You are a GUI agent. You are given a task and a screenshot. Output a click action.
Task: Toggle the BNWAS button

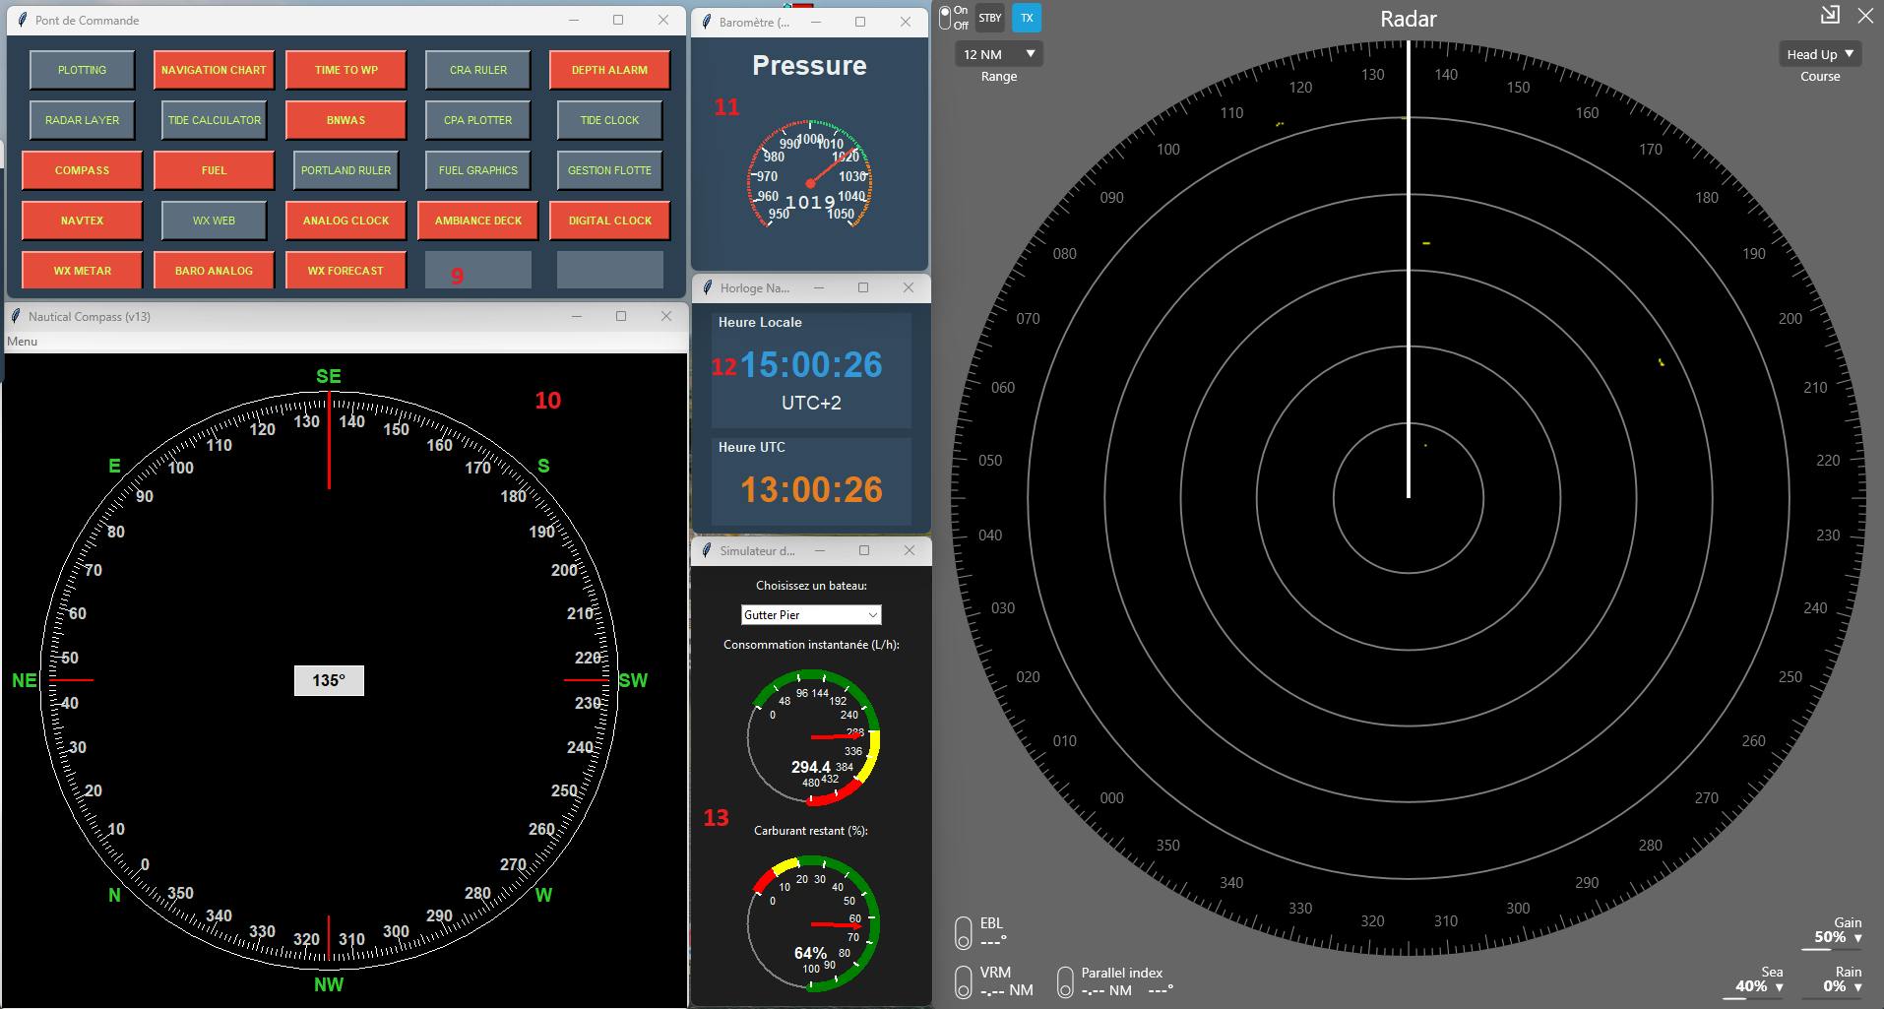345,120
